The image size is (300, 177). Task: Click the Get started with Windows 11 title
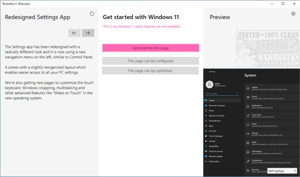141,17
